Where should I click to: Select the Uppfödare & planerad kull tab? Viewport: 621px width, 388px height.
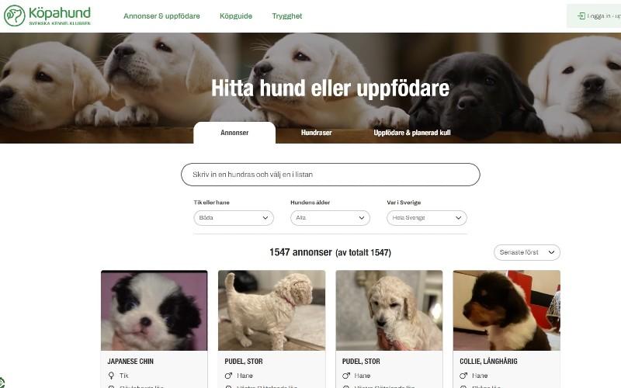[412, 133]
